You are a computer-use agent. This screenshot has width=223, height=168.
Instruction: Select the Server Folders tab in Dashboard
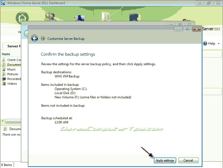12,46
